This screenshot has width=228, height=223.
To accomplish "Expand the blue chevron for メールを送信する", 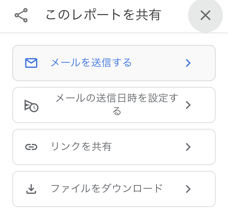I will click(188, 63).
